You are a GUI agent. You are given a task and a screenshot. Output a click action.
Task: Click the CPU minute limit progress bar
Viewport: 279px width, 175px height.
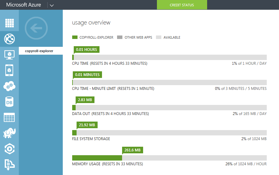tap(169, 83)
